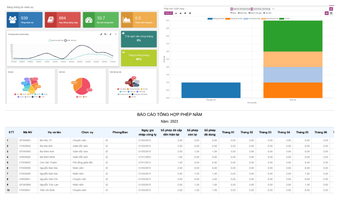Switch to the line chart icon
Screen dimensions: 342x198
point(180,13)
